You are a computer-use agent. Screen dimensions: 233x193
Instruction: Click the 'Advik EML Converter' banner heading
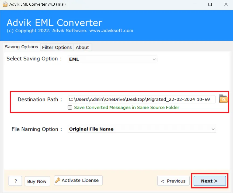click(x=54, y=23)
